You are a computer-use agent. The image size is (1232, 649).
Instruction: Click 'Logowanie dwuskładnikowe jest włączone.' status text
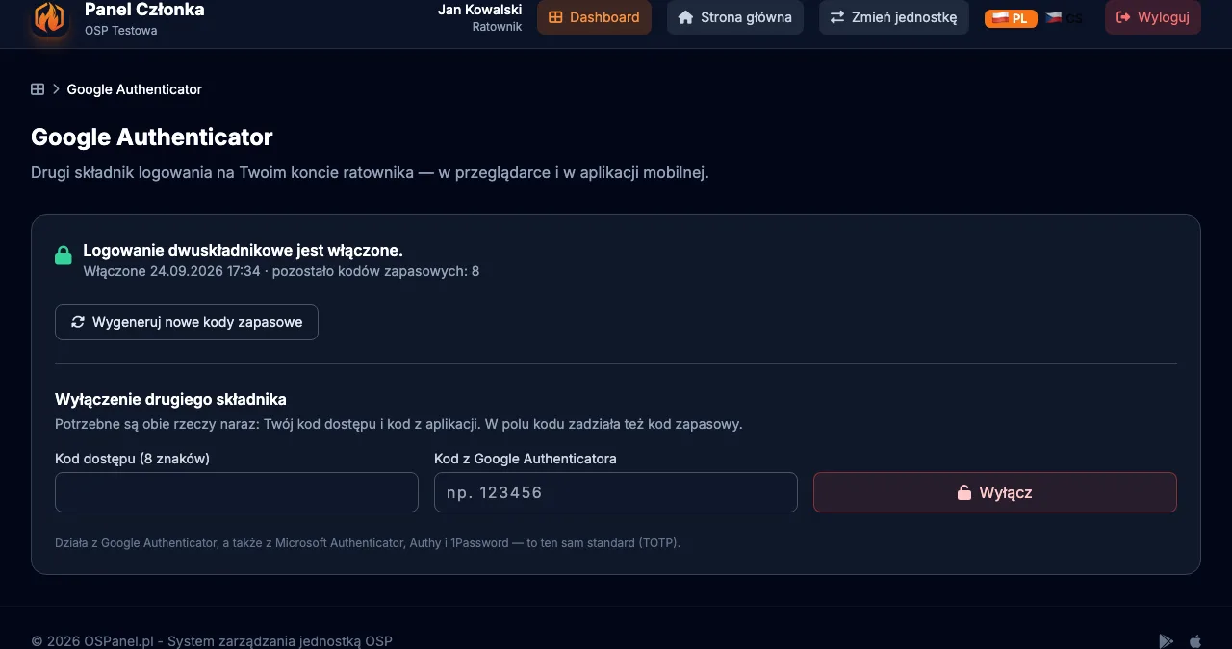[244, 251]
